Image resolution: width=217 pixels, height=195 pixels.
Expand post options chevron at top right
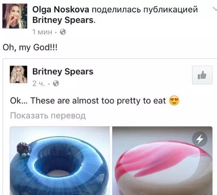tap(215, 9)
